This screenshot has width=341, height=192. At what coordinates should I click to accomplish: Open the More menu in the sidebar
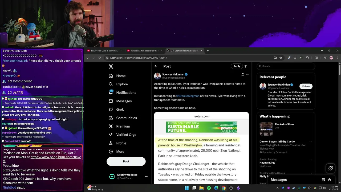pyautogui.click(x=117, y=151)
